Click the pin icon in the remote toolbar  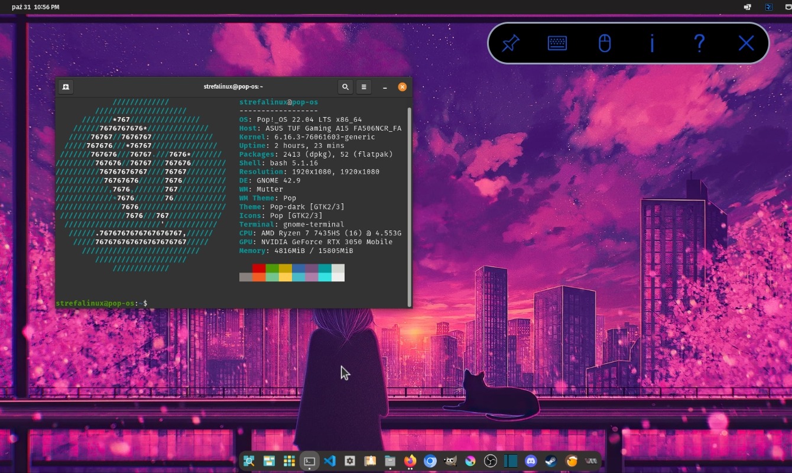click(x=511, y=43)
